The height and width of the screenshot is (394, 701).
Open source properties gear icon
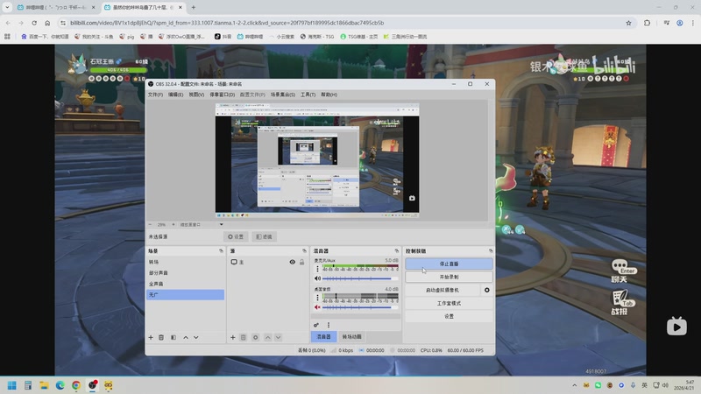click(x=255, y=337)
